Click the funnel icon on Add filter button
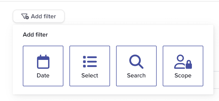Image resolution: width=219 pixels, height=101 pixels. (x=25, y=16)
